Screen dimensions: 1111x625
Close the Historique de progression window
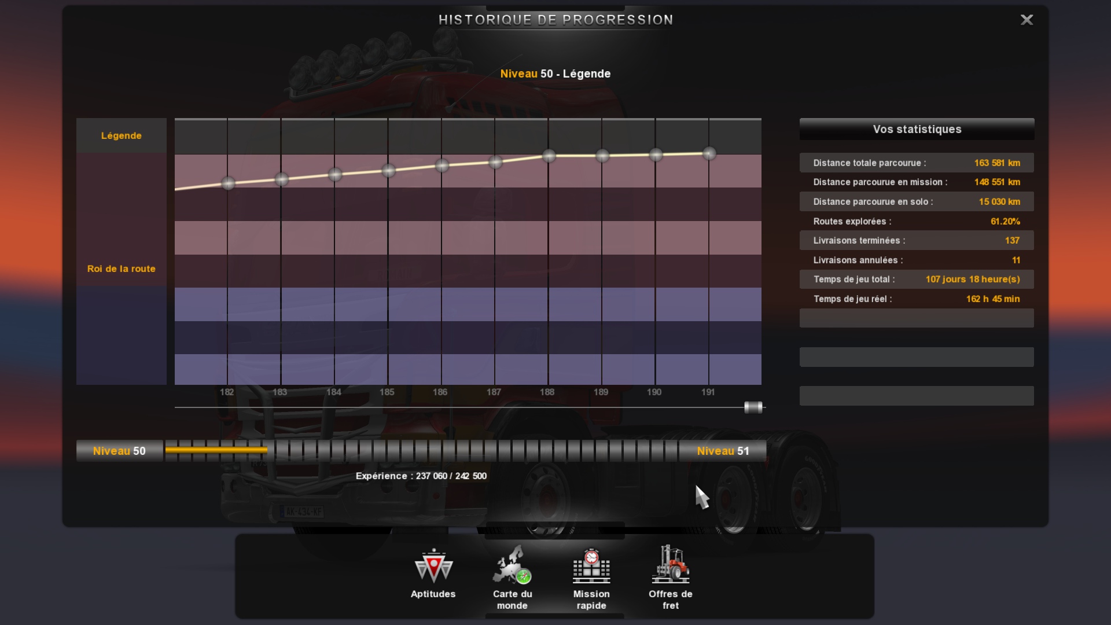(1027, 20)
